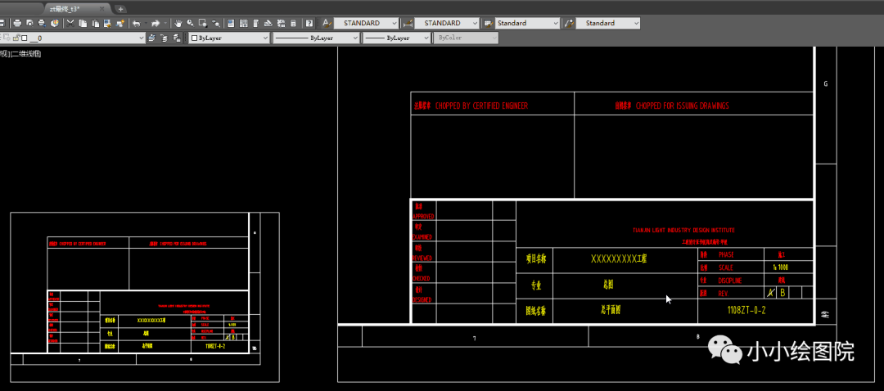Screen dimensions: 884x391
Task: Click the 'PHASE' label in title block
Action: pos(726,254)
